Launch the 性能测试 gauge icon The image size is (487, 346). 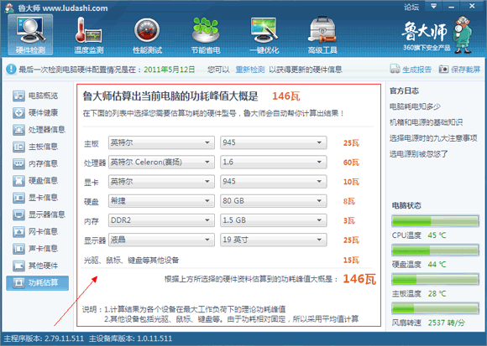[x=147, y=31]
